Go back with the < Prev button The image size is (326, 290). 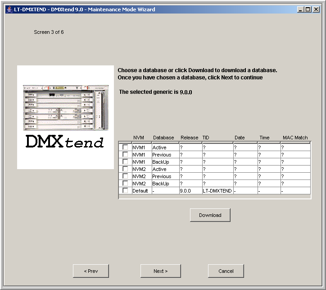point(91,271)
